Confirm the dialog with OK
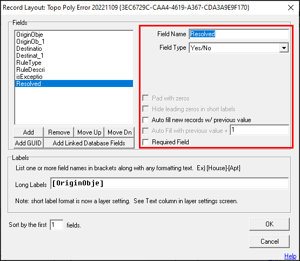 [x=269, y=224]
